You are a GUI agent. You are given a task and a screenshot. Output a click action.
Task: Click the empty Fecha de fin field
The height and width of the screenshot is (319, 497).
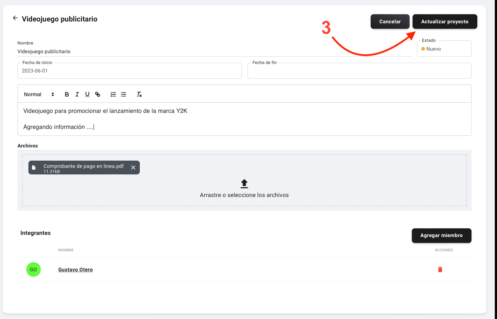click(359, 71)
